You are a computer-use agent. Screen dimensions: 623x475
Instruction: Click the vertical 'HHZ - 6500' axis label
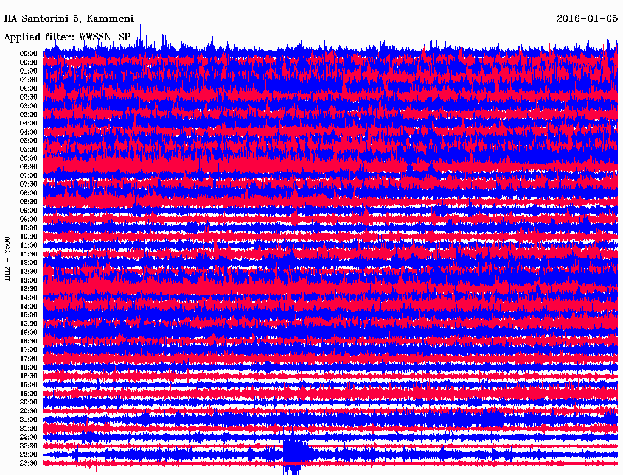(7, 259)
